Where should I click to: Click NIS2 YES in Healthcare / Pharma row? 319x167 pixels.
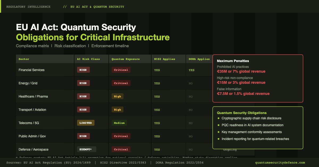pos(157,97)
